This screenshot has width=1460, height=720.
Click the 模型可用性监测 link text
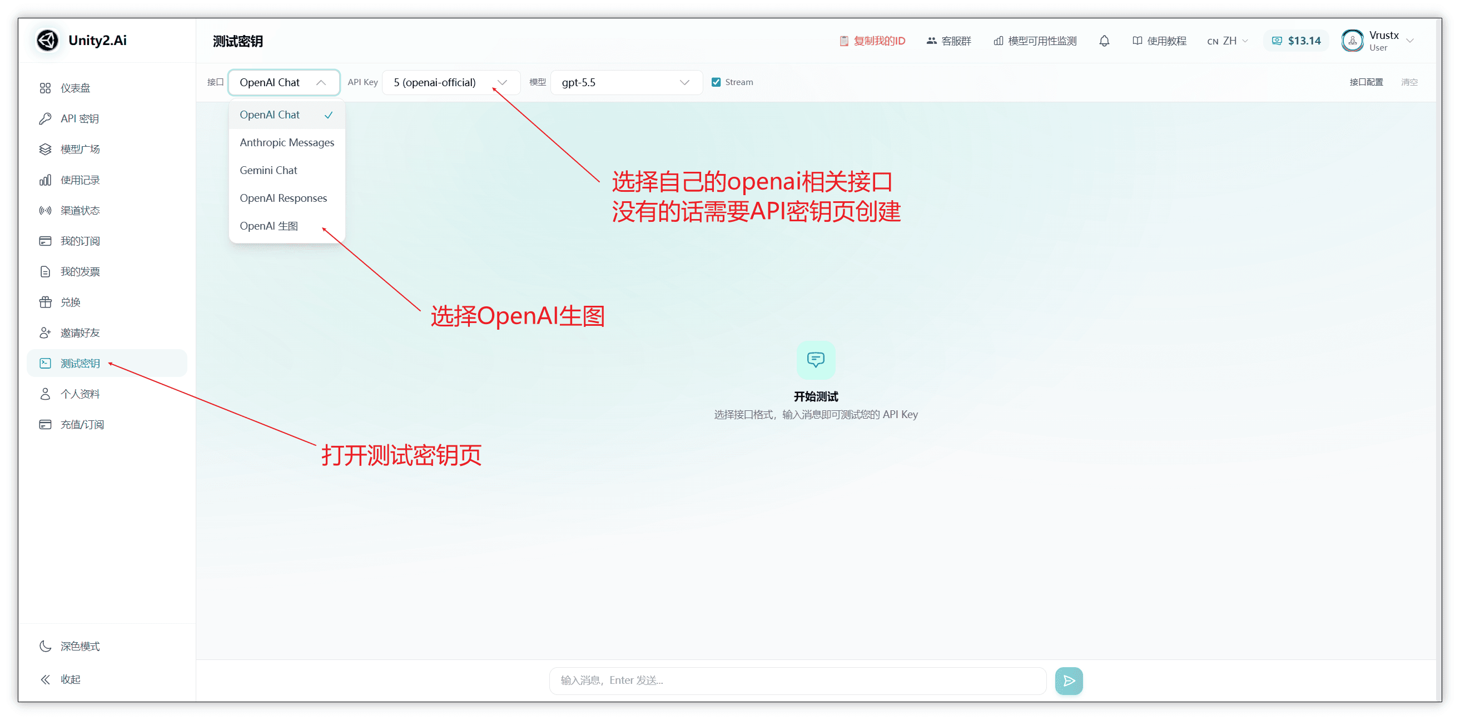(x=1042, y=41)
